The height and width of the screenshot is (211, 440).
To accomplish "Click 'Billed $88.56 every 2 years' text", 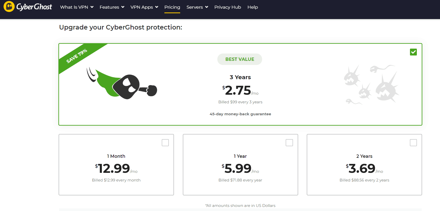I will coord(364,180).
